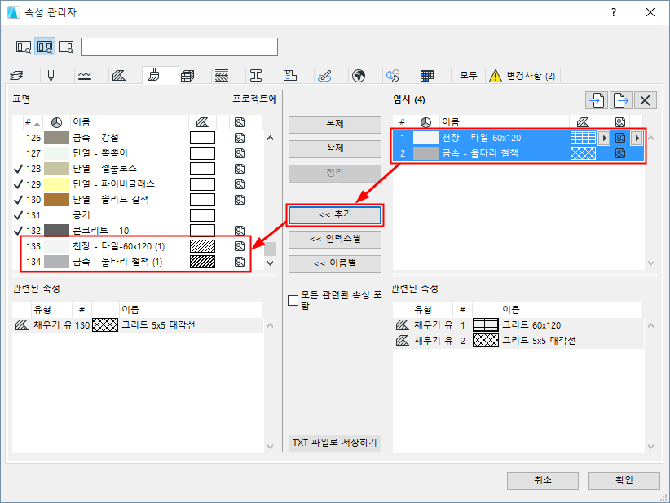Open the Profiles I-beam tab

tap(255, 76)
